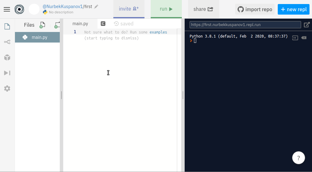Open the debugger panel in sidebar

tap(7, 73)
